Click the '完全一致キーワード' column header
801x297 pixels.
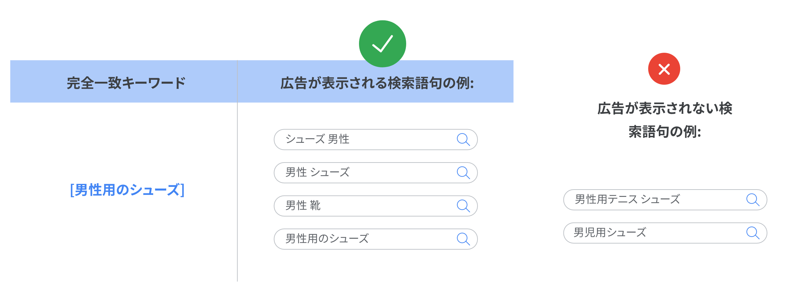pos(126,83)
